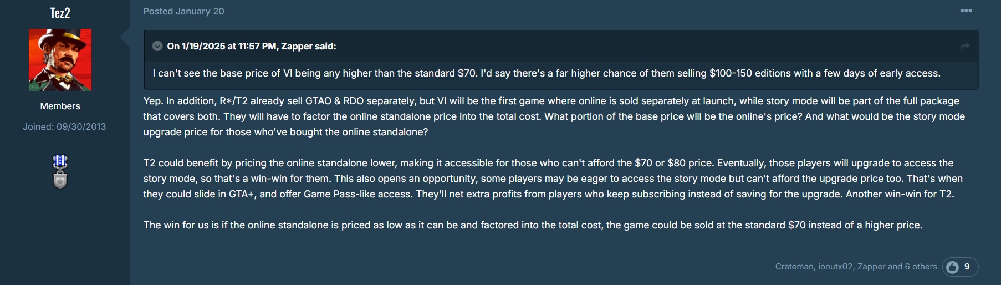
Task: Click 'Zapper' in the quote header
Action: click(x=297, y=46)
